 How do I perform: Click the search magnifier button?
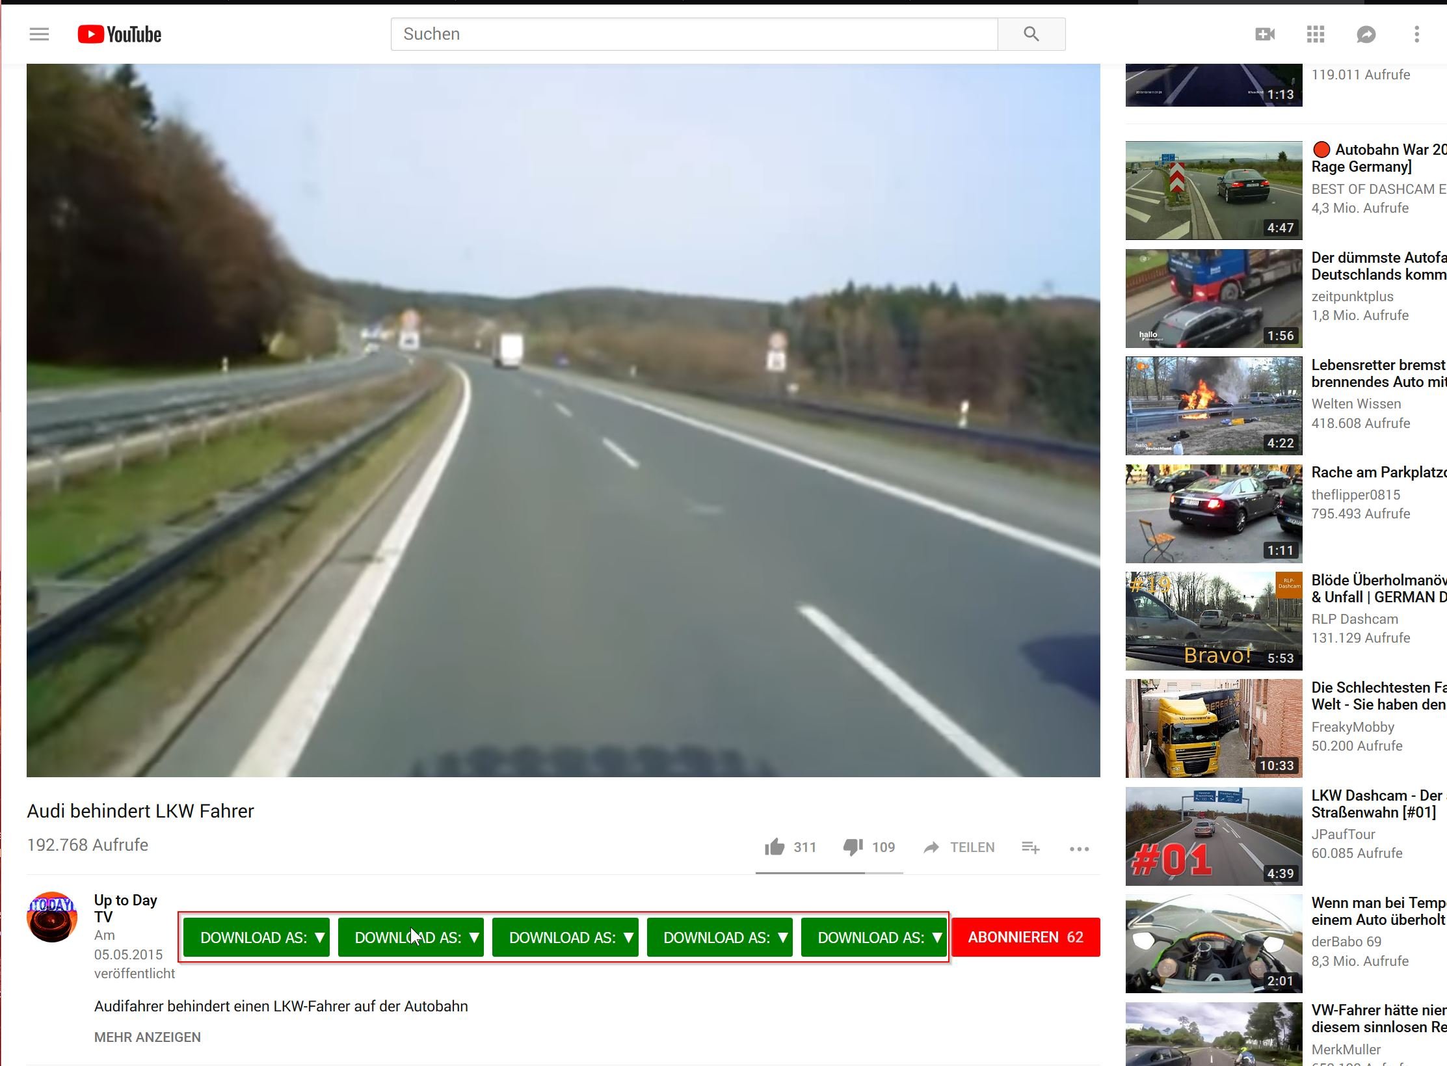(x=1031, y=34)
